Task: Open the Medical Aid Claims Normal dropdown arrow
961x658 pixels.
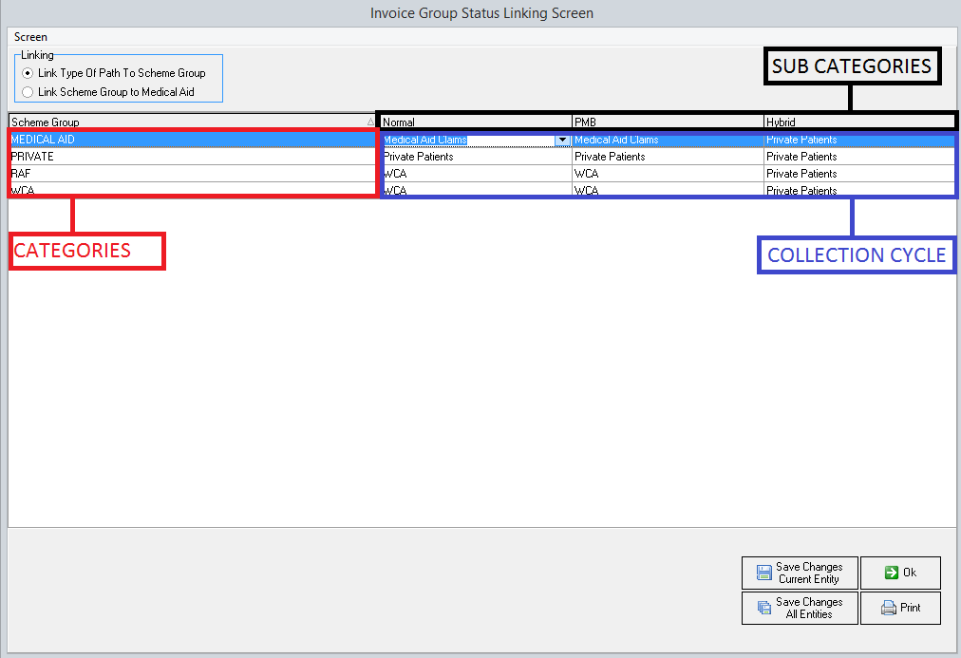Action: point(562,140)
